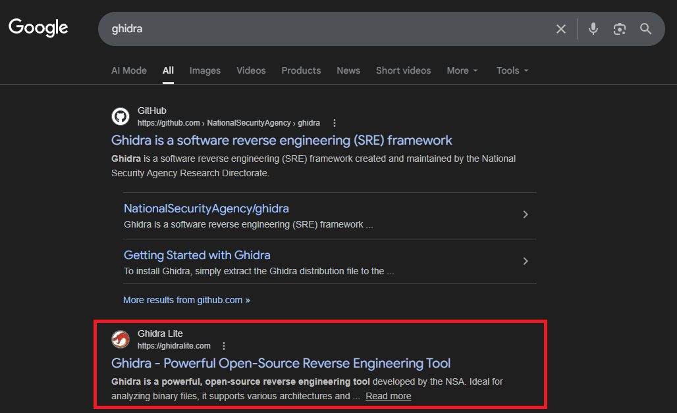Switch to the AI Mode tab
Screen dimensions: 677x413
129,70
